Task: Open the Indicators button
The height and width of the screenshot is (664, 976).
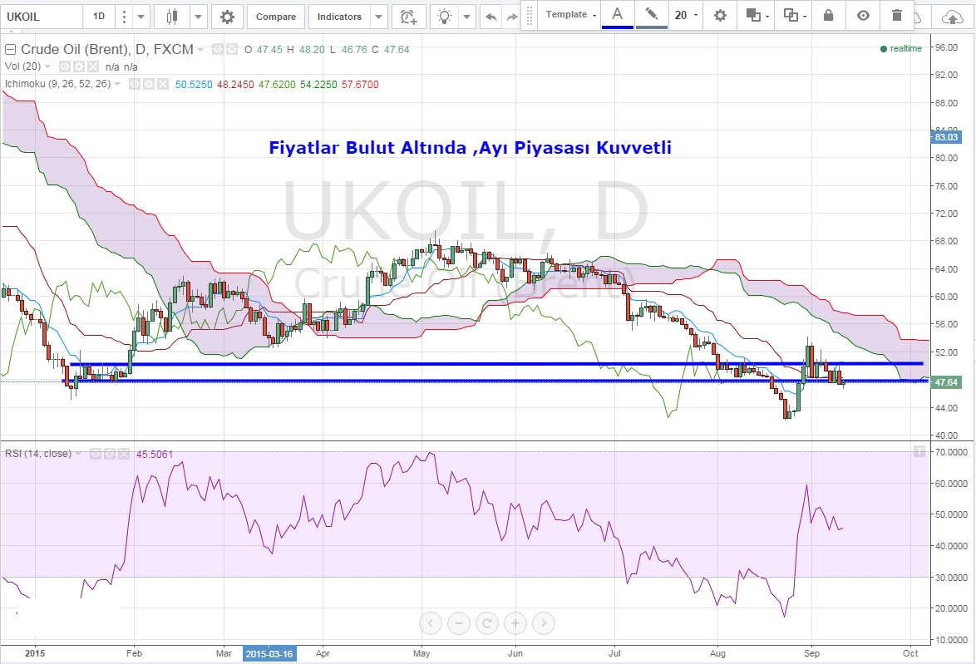Action: click(339, 17)
